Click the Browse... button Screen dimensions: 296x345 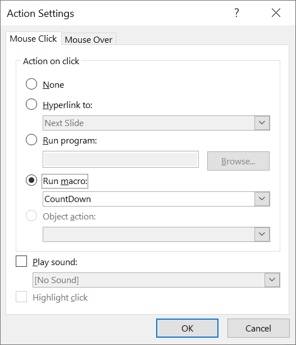(x=238, y=161)
